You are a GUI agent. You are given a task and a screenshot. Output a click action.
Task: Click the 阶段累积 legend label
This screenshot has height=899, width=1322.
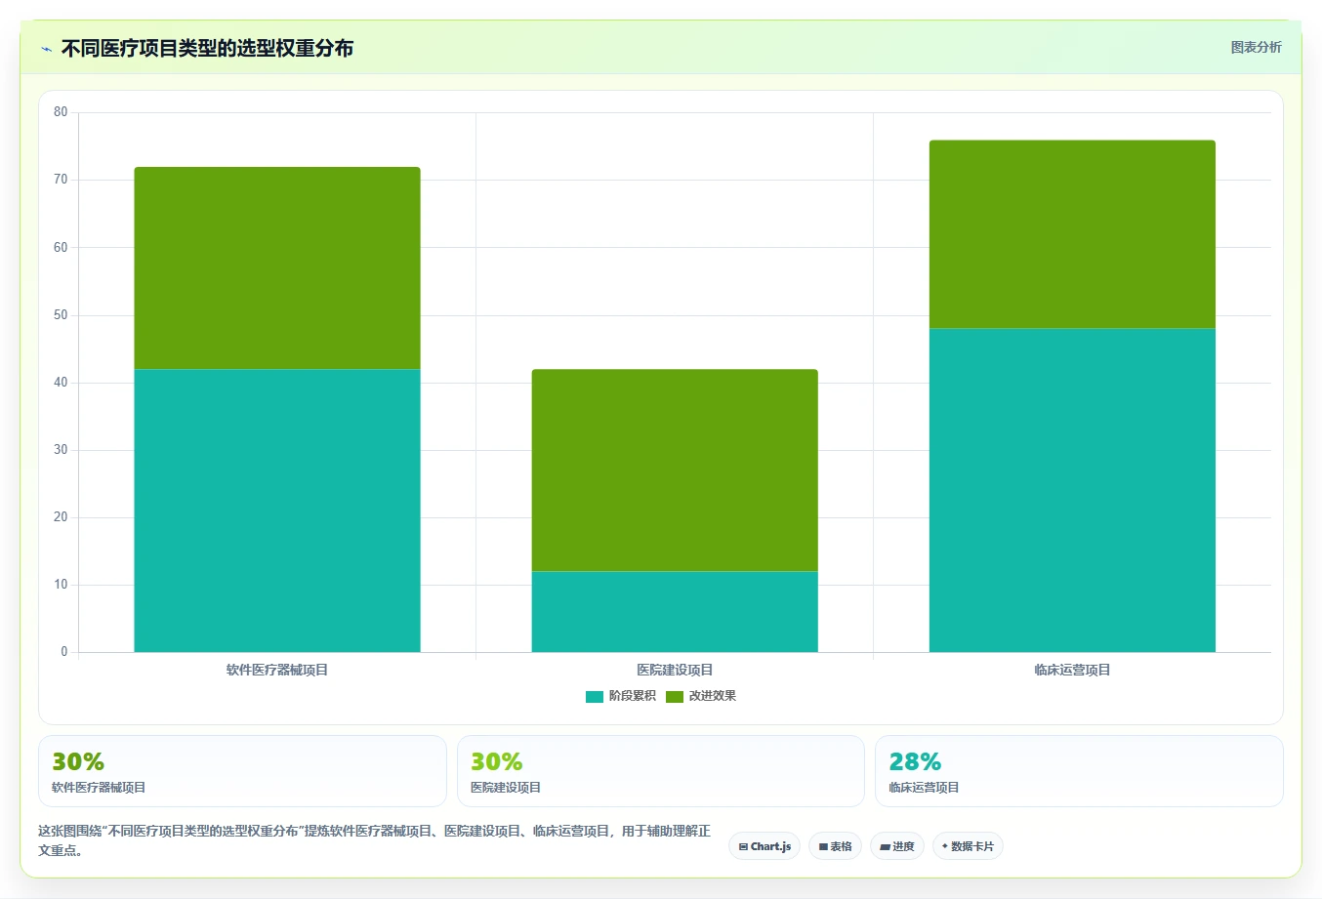tap(632, 696)
